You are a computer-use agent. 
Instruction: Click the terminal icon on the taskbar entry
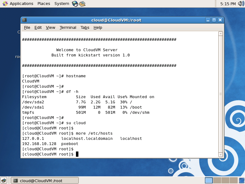tap(15, 180)
